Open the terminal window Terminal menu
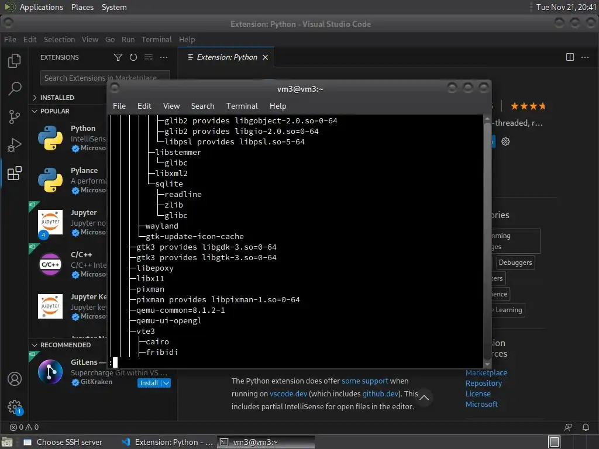 click(242, 106)
